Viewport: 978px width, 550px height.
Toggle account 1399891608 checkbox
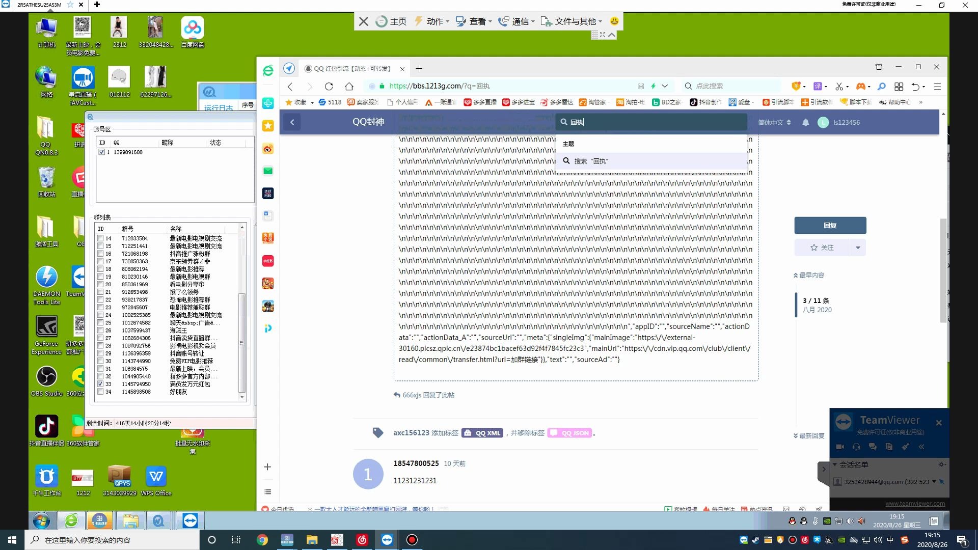pyautogui.click(x=102, y=152)
